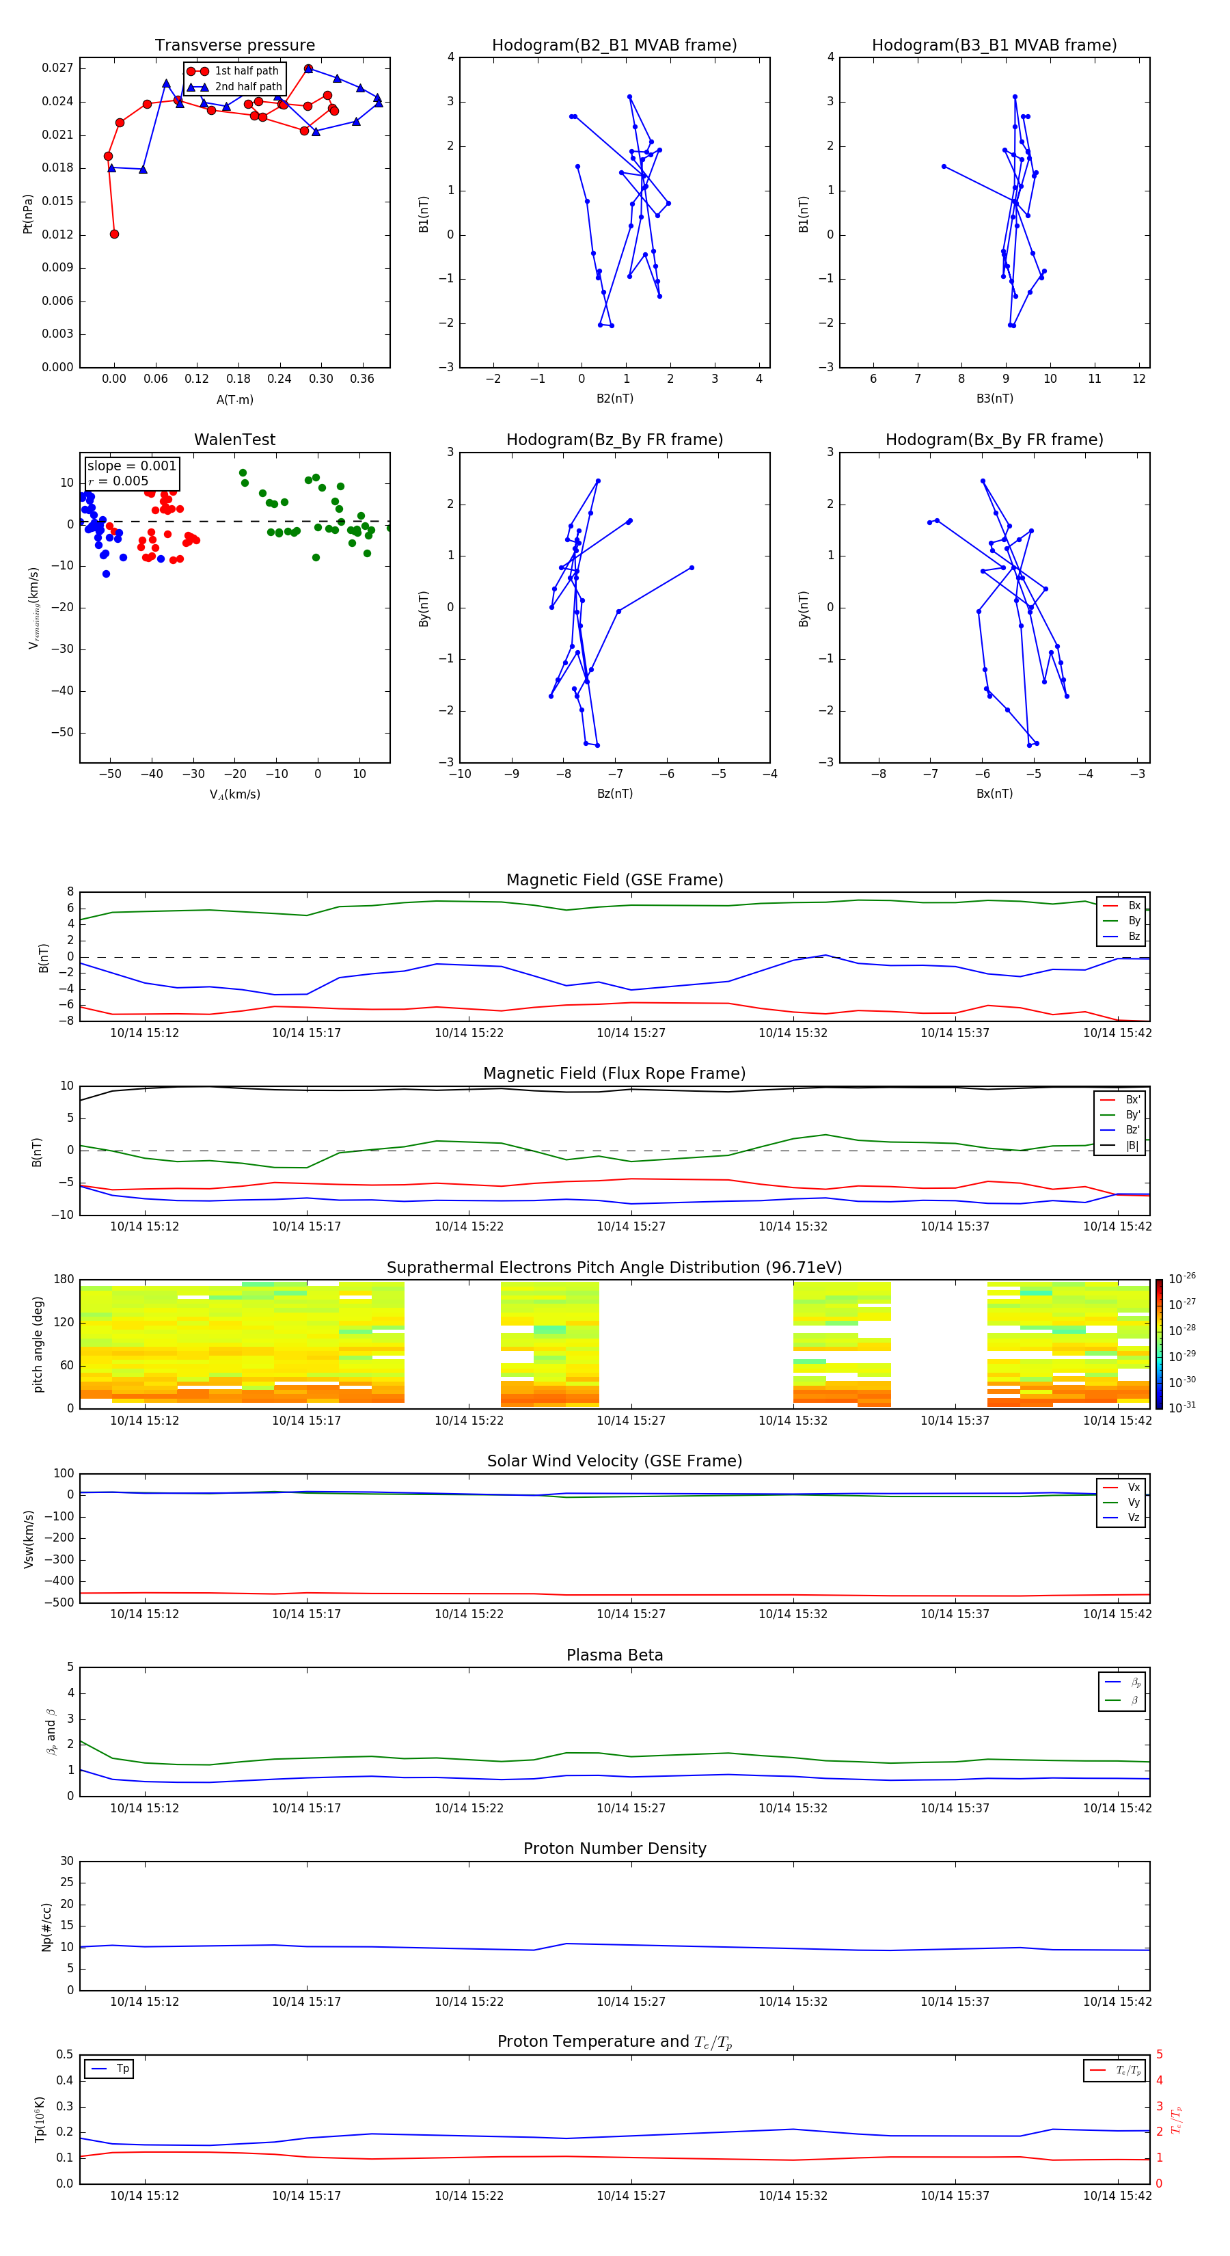1230x2256 pixels.
Task: Click the 'Vsw(km/s)' axis label
Action: pyautogui.click(x=29, y=1539)
